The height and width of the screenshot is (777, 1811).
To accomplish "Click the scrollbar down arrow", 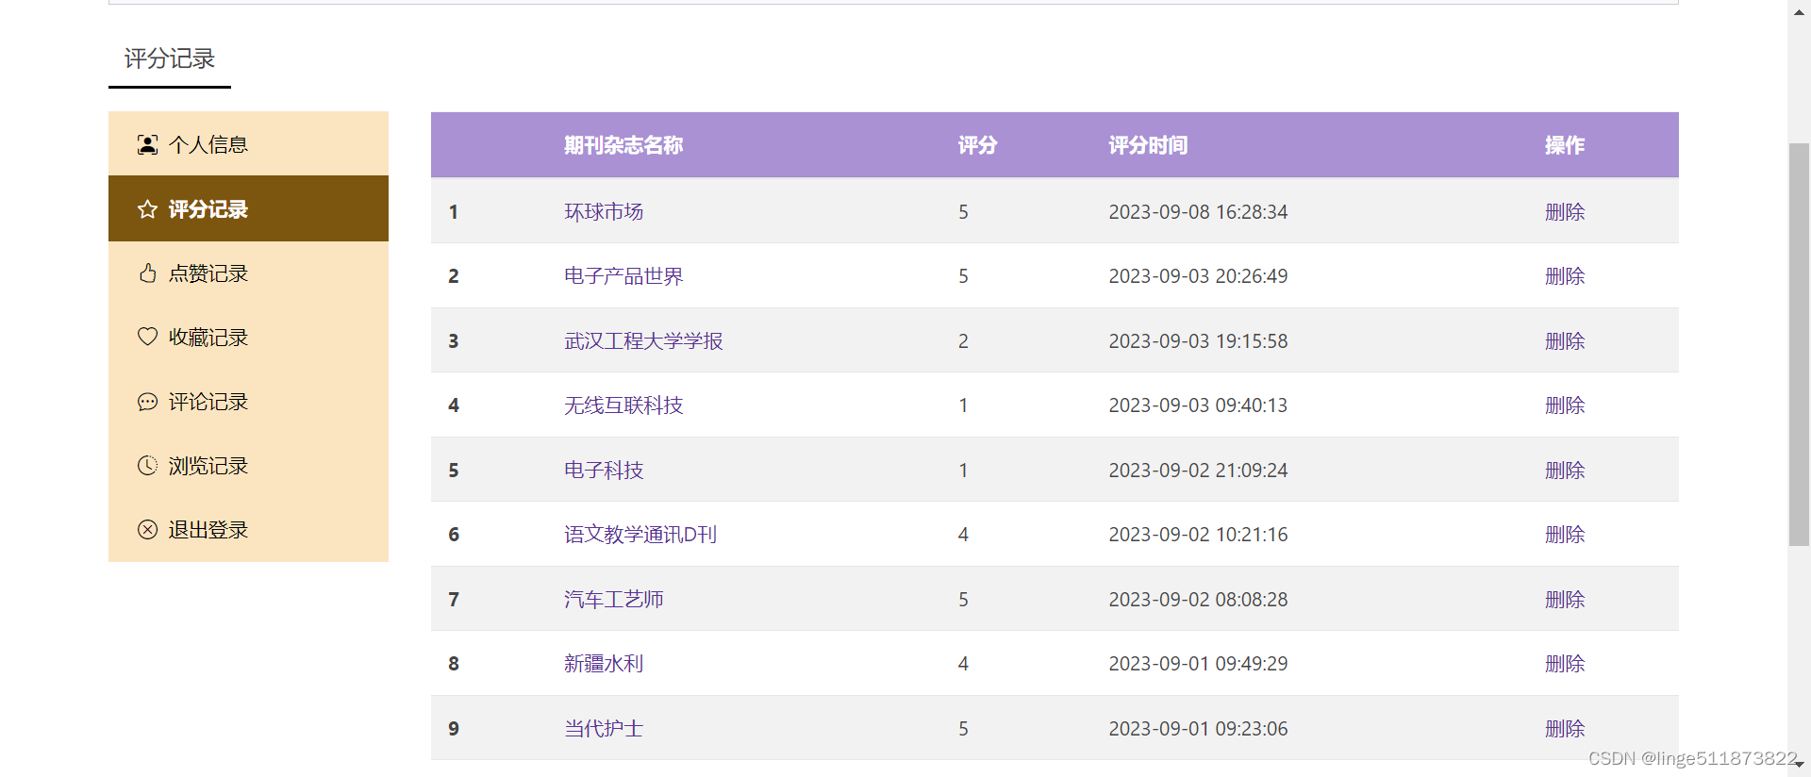I will tap(1799, 766).
